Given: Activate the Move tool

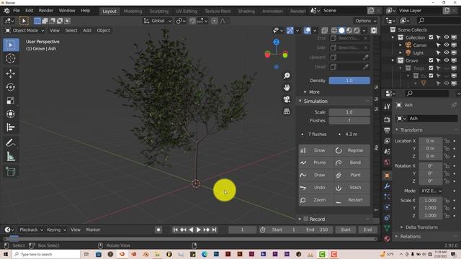Looking at the screenshot, I should click(x=11, y=73).
